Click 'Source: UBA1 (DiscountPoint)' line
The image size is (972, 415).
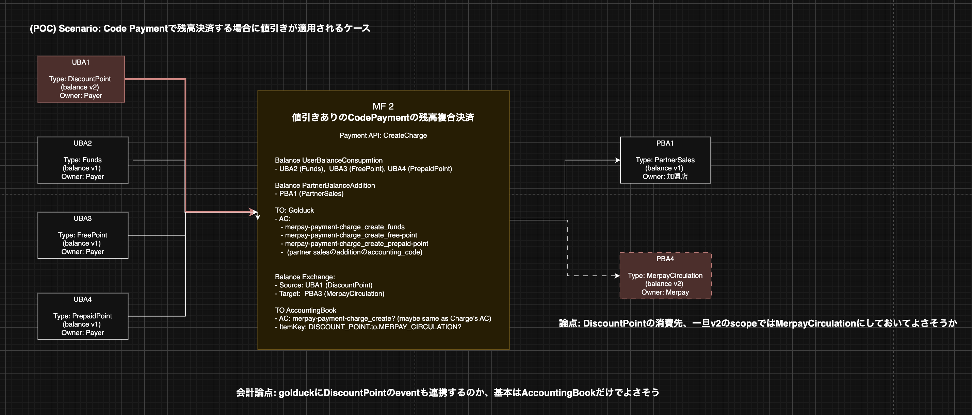[324, 285]
